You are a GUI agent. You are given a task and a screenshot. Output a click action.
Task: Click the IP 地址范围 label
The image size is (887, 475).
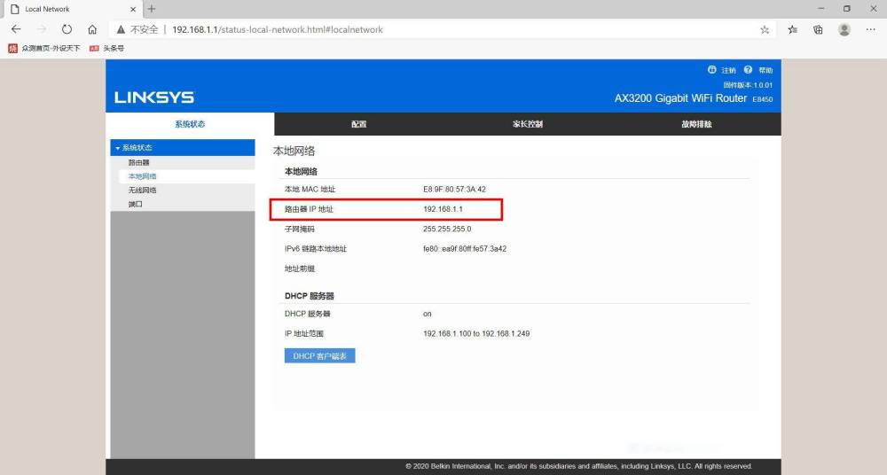(x=303, y=333)
